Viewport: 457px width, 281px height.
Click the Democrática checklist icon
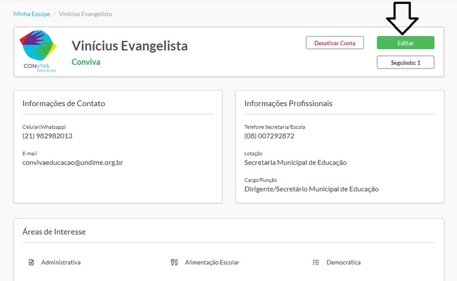click(315, 262)
